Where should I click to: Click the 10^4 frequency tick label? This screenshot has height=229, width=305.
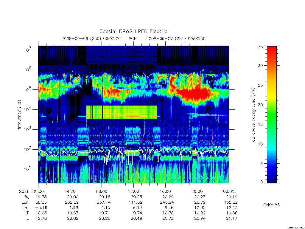[x=28, y=109]
